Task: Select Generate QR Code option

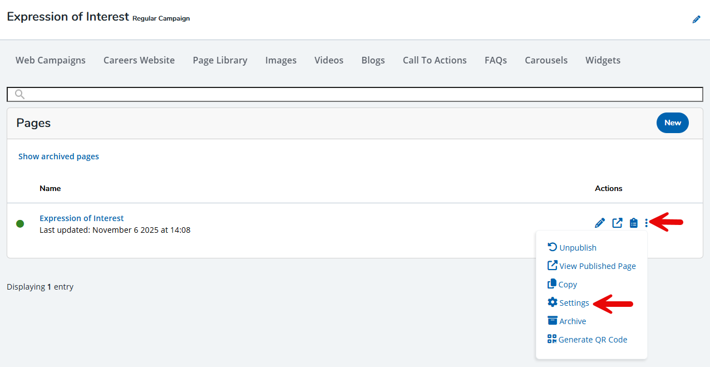Action: [592, 340]
